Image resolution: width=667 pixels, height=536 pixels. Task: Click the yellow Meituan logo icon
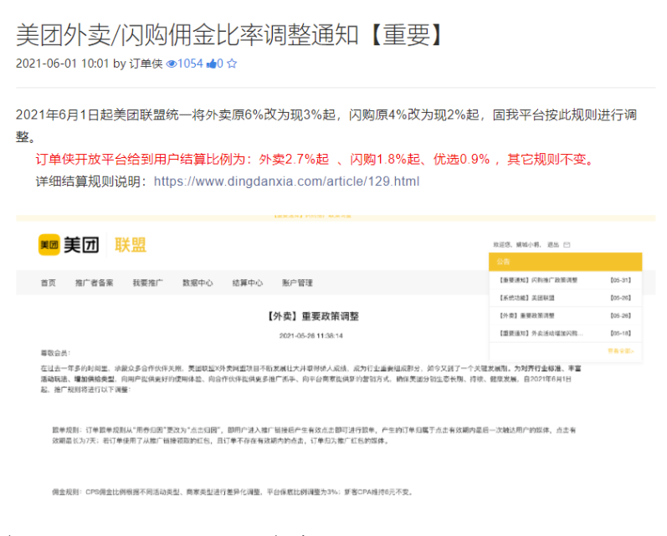(49, 245)
